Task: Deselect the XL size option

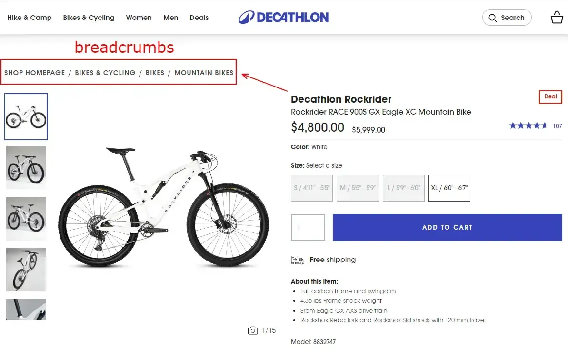Action: click(x=449, y=188)
